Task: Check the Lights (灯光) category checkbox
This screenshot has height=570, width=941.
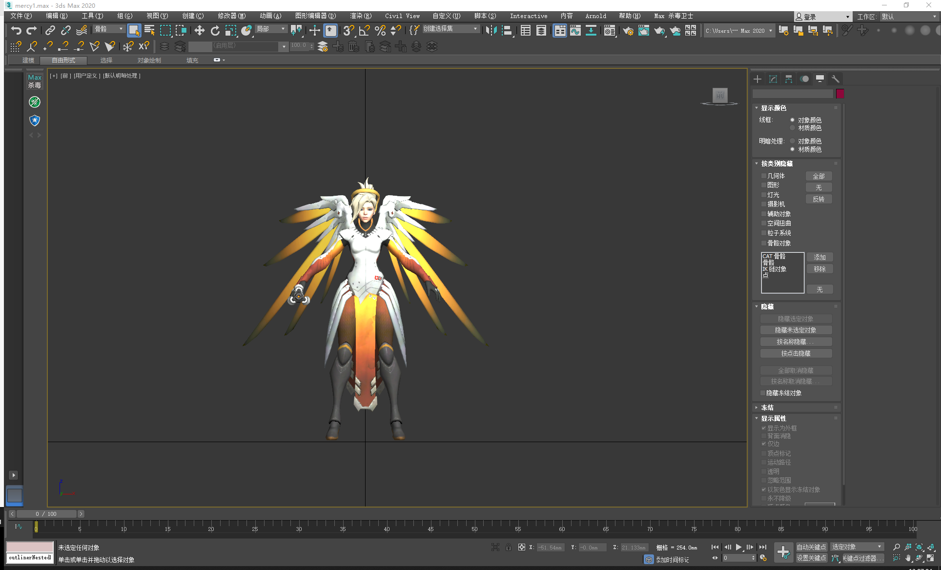Action: point(764,195)
